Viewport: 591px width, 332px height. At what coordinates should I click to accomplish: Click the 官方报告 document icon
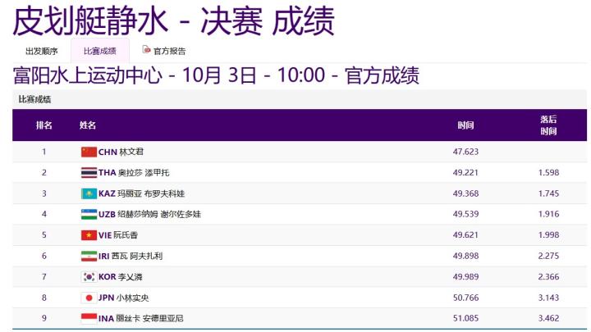147,50
